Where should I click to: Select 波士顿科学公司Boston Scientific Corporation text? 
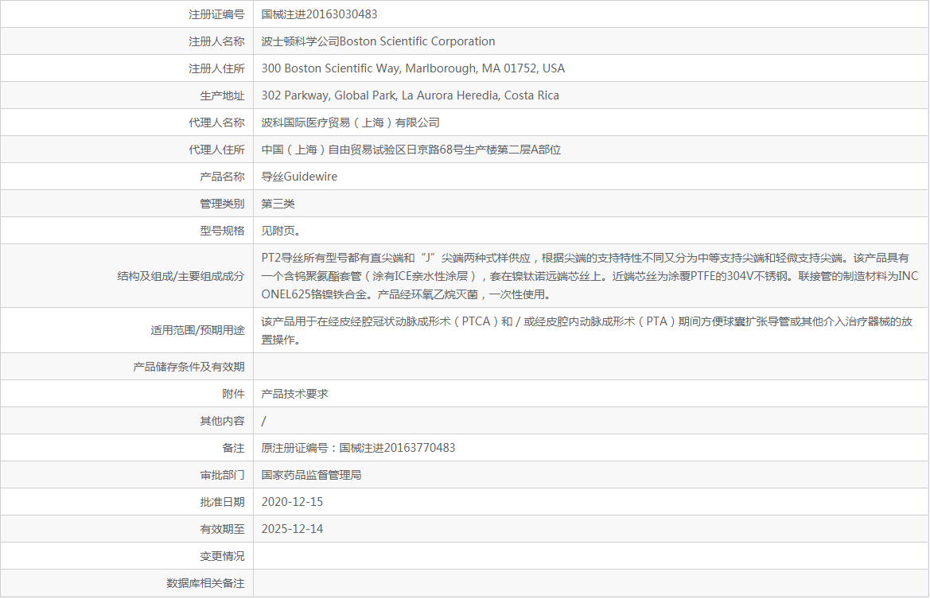coord(378,41)
